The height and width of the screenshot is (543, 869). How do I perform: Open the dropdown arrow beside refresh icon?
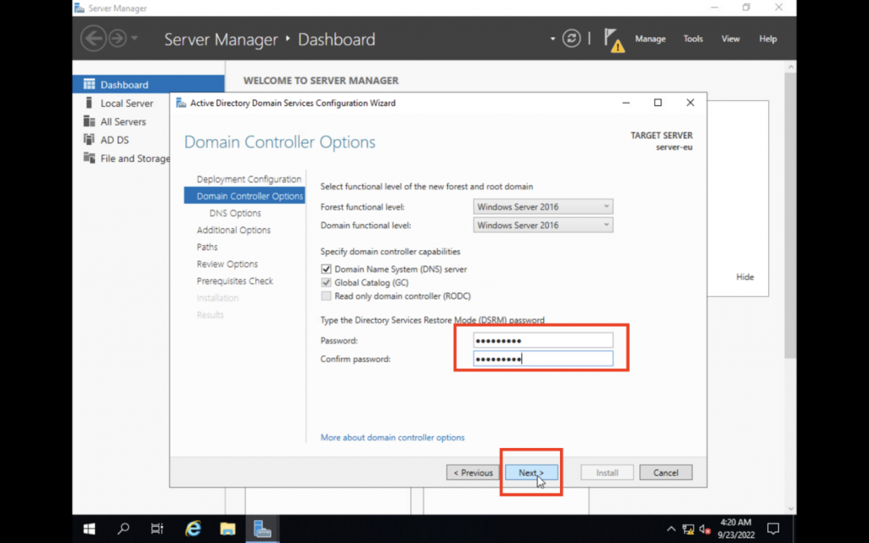[552, 39]
